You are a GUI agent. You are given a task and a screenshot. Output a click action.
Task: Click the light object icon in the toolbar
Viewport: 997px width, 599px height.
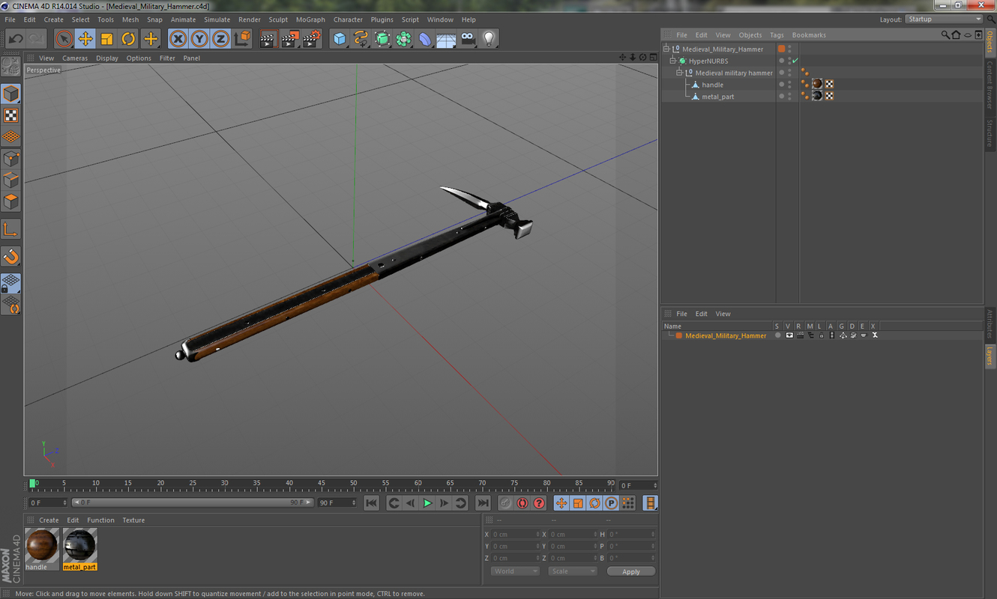(x=489, y=38)
